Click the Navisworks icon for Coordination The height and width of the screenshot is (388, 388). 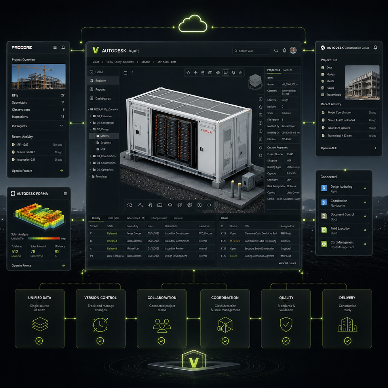coord(324,202)
